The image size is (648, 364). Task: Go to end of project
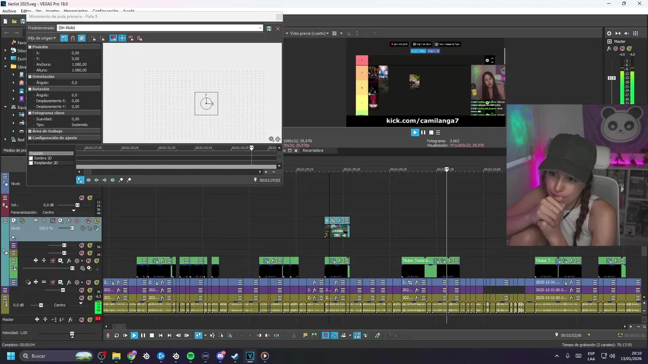pos(169,335)
